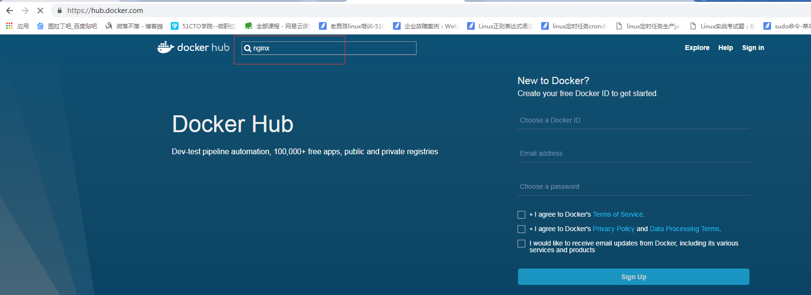The width and height of the screenshot is (811, 295).
Task: Click the Choose a password field
Action: click(x=634, y=186)
